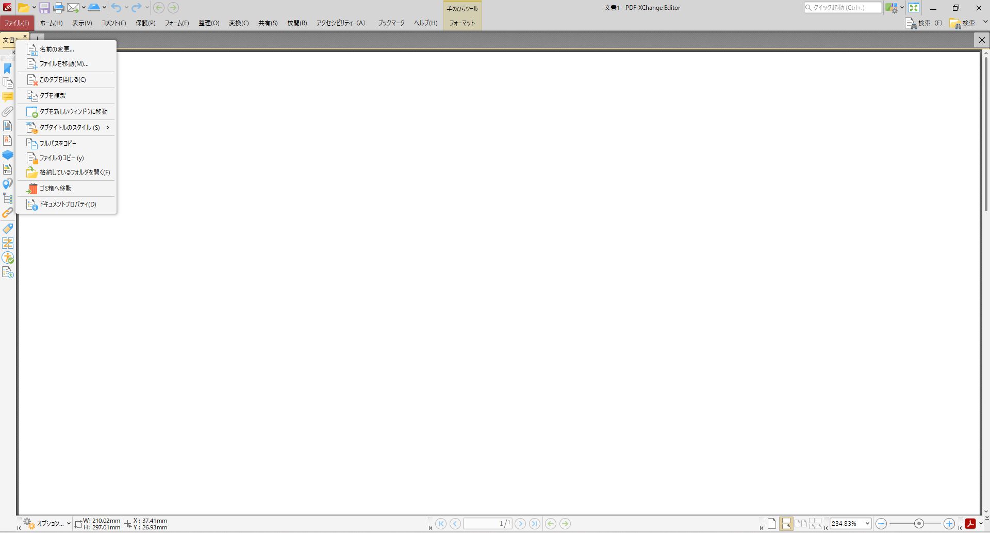
Task: Open the Attachments paperclip pane
Action: pos(8,111)
